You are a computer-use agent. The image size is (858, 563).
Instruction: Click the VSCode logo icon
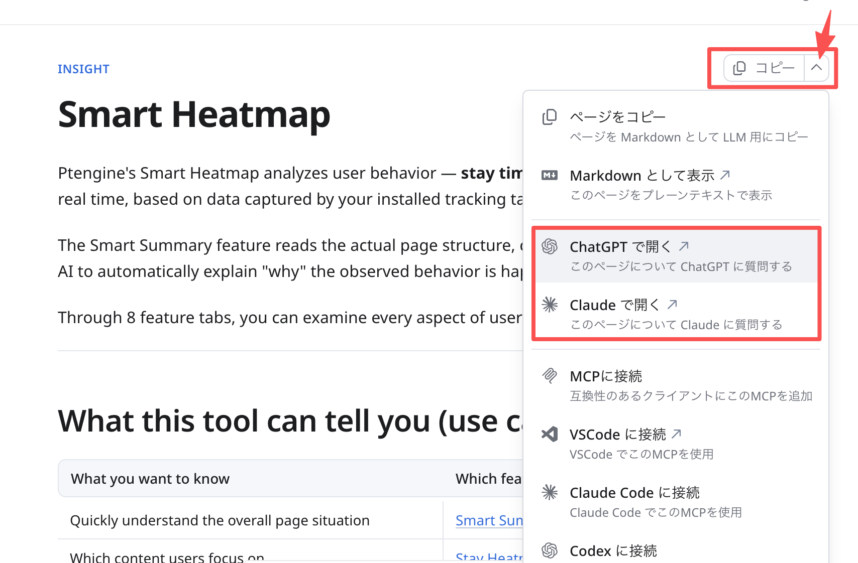point(550,434)
